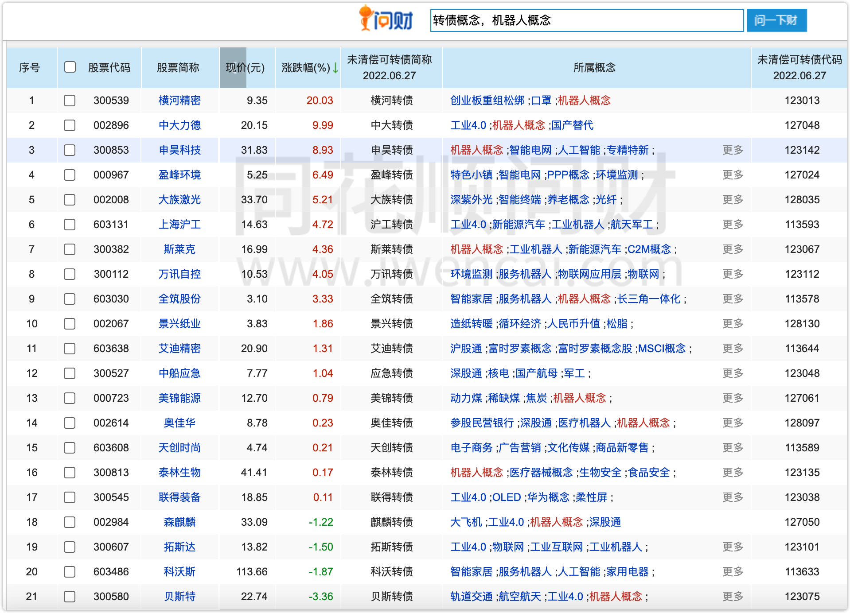Open the 贝斯特 stock link
The width and height of the screenshot is (850, 613).
179,597
